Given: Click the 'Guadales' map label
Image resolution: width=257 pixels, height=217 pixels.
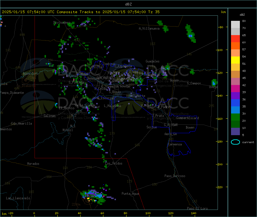Looking at the screenshot, I should point(152,61).
